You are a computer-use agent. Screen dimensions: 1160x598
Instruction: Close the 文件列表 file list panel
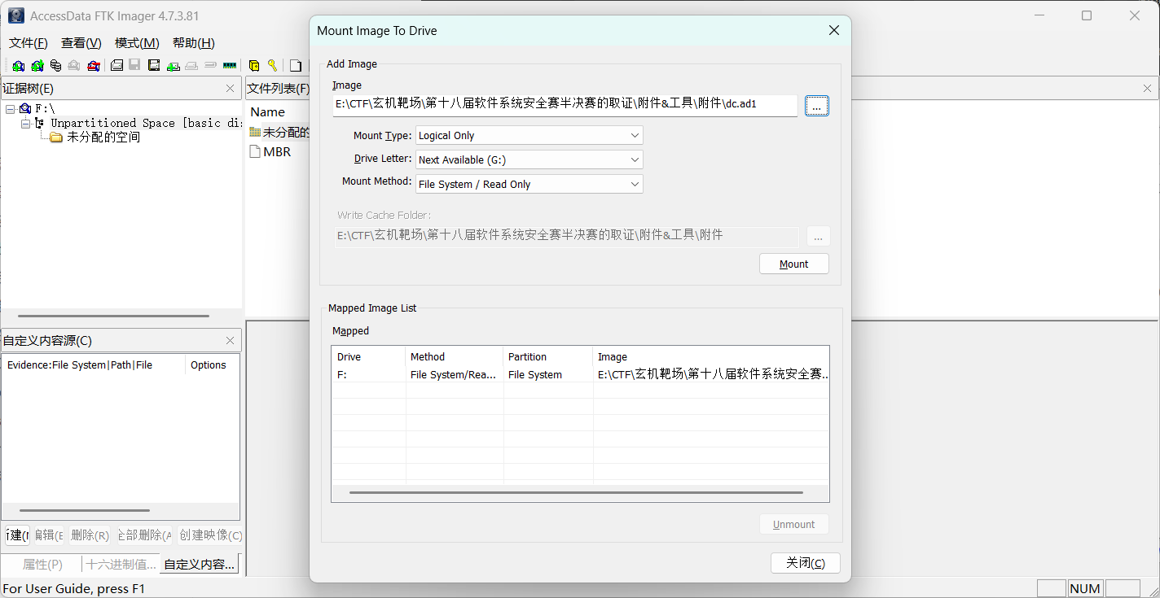(1148, 89)
